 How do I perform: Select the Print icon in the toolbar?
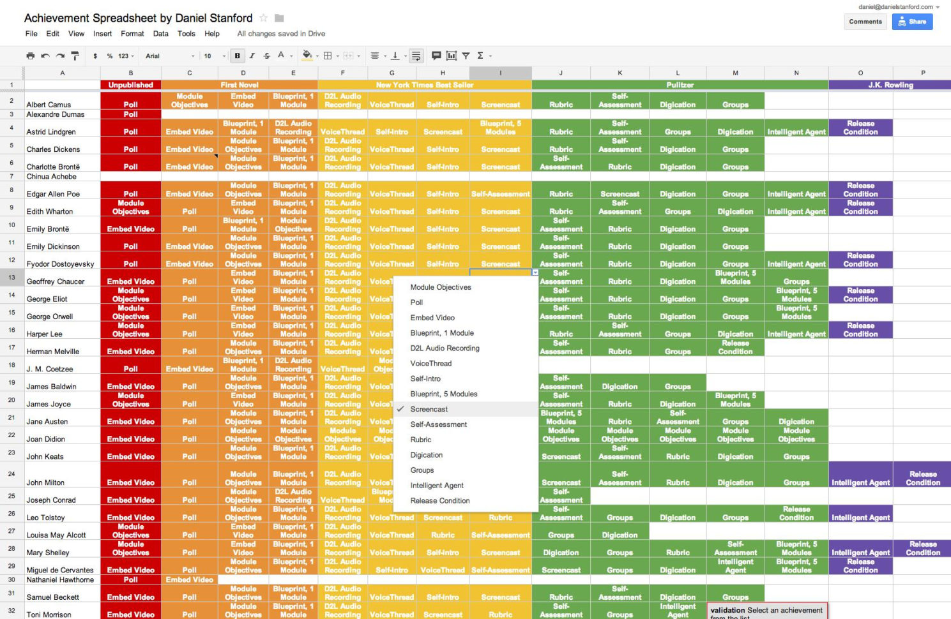click(30, 56)
